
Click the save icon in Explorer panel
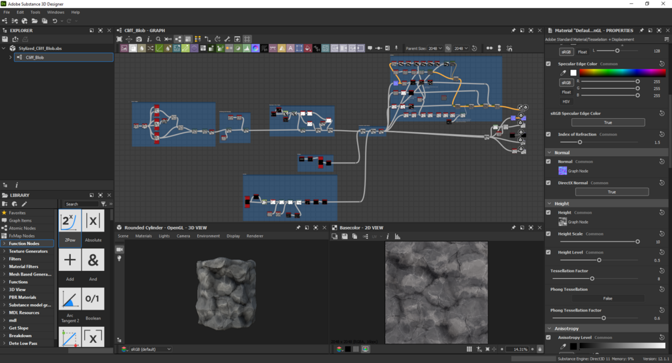5,39
